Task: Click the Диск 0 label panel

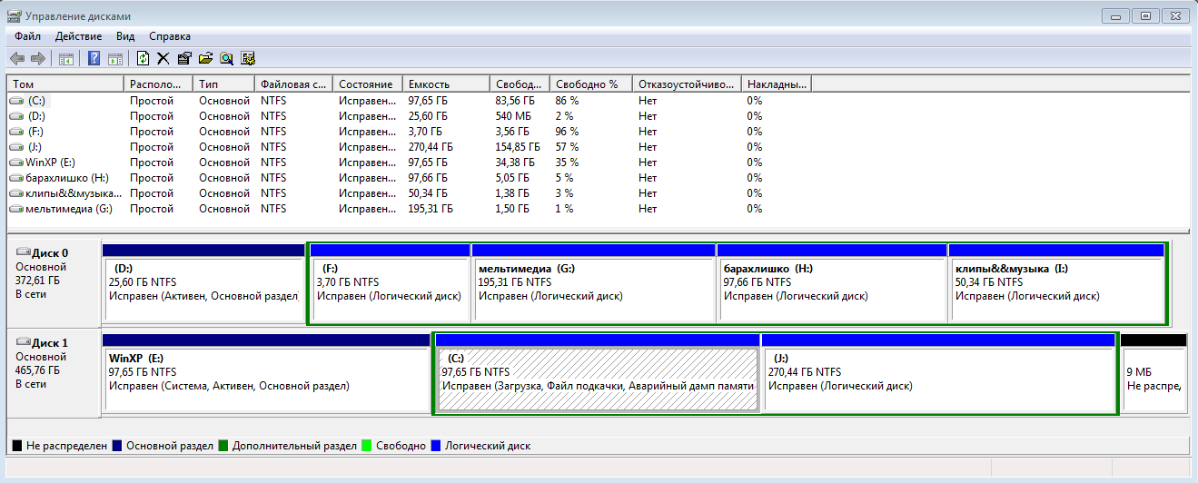Action: pos(54,282)
